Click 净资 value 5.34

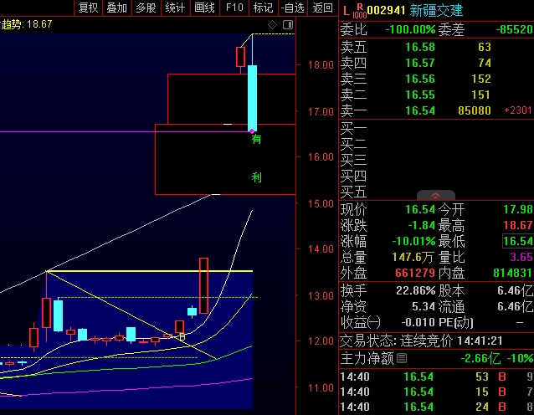(424, 307)
